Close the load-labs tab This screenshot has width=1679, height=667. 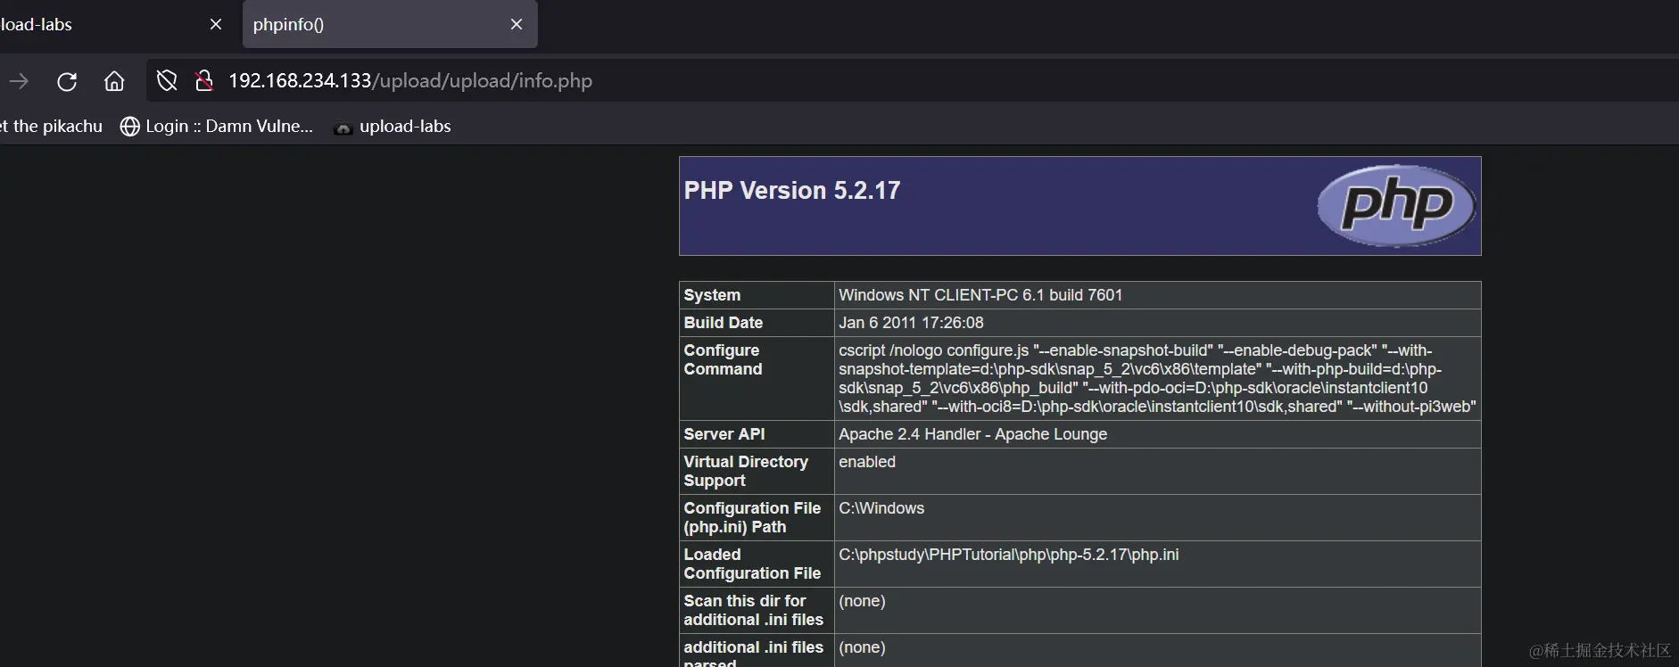216,24
